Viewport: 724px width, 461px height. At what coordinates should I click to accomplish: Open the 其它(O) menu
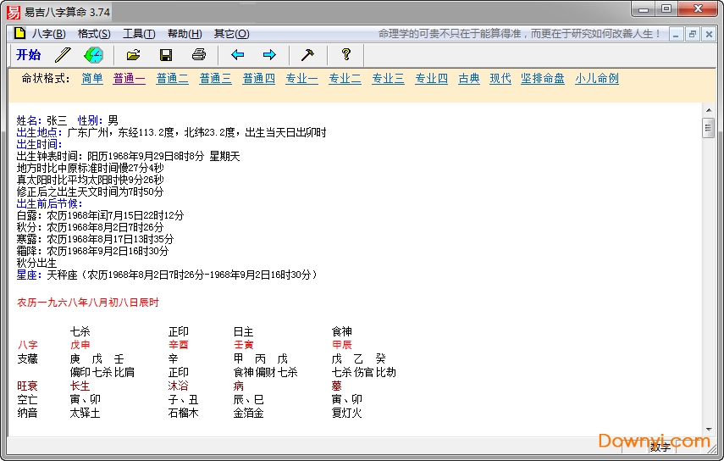point(231,34)
